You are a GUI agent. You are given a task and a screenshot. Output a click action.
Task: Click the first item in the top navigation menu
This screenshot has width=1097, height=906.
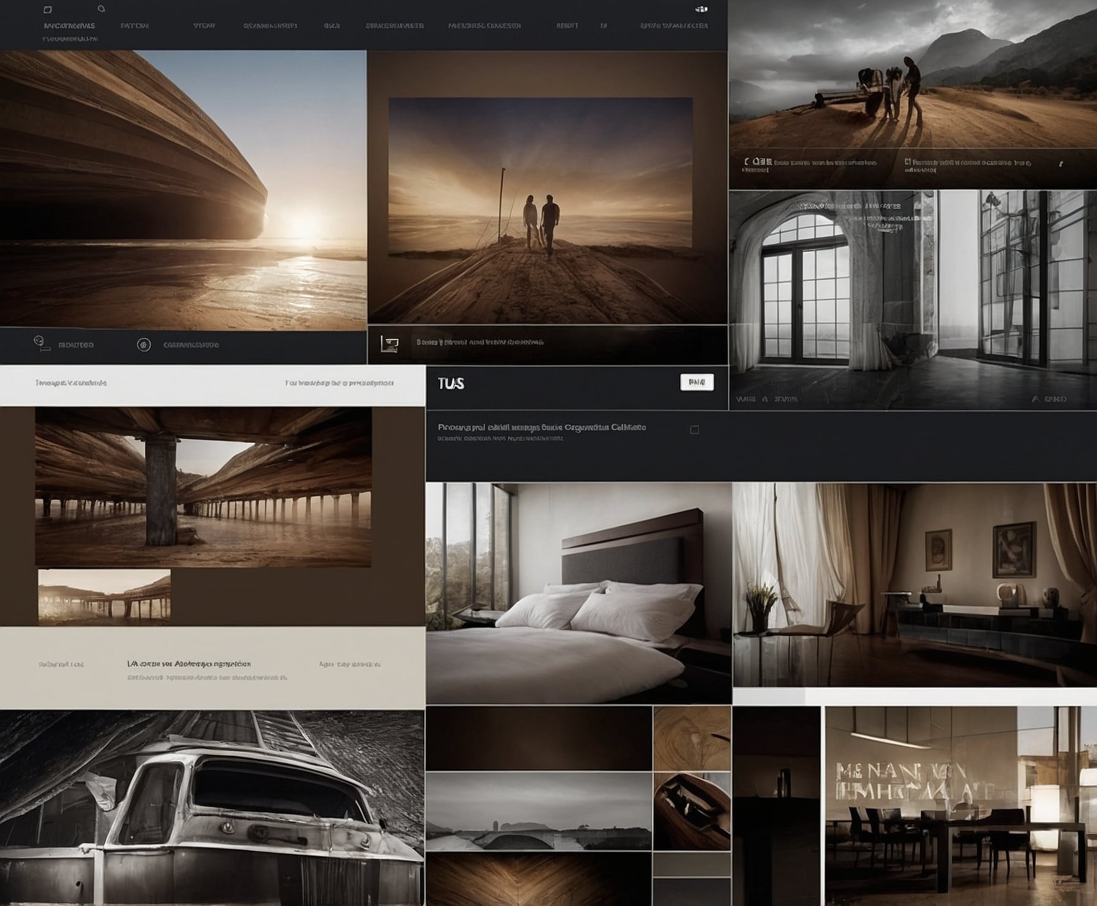(x=69, y=26)
